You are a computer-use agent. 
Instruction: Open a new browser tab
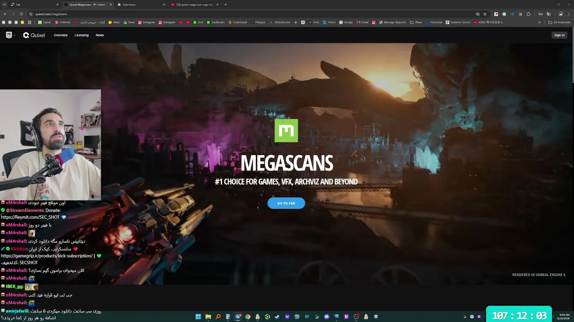[x=226, y=4]
